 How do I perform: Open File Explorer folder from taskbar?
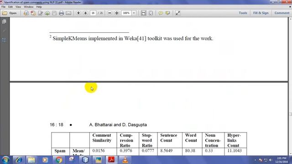click(x=31, y=160)
